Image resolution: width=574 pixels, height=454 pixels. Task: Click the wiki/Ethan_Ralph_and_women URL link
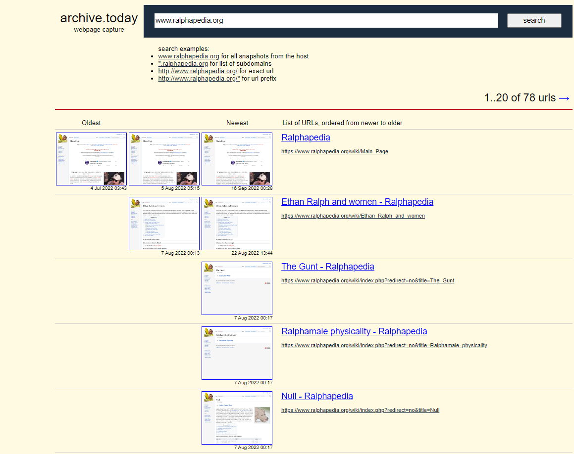click(353, 216)
